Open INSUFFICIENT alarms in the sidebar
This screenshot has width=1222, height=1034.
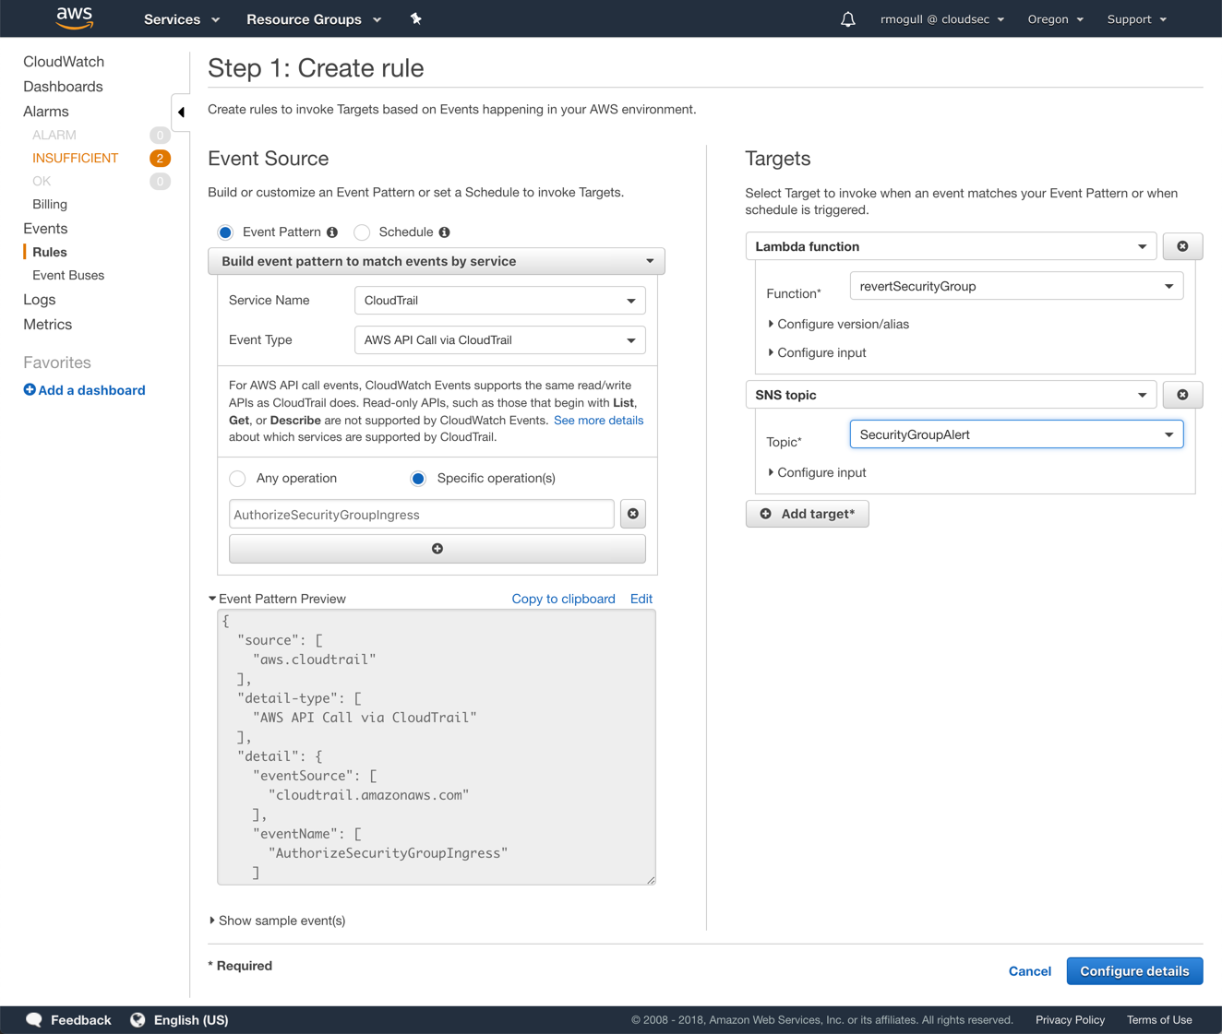[76, 158]
